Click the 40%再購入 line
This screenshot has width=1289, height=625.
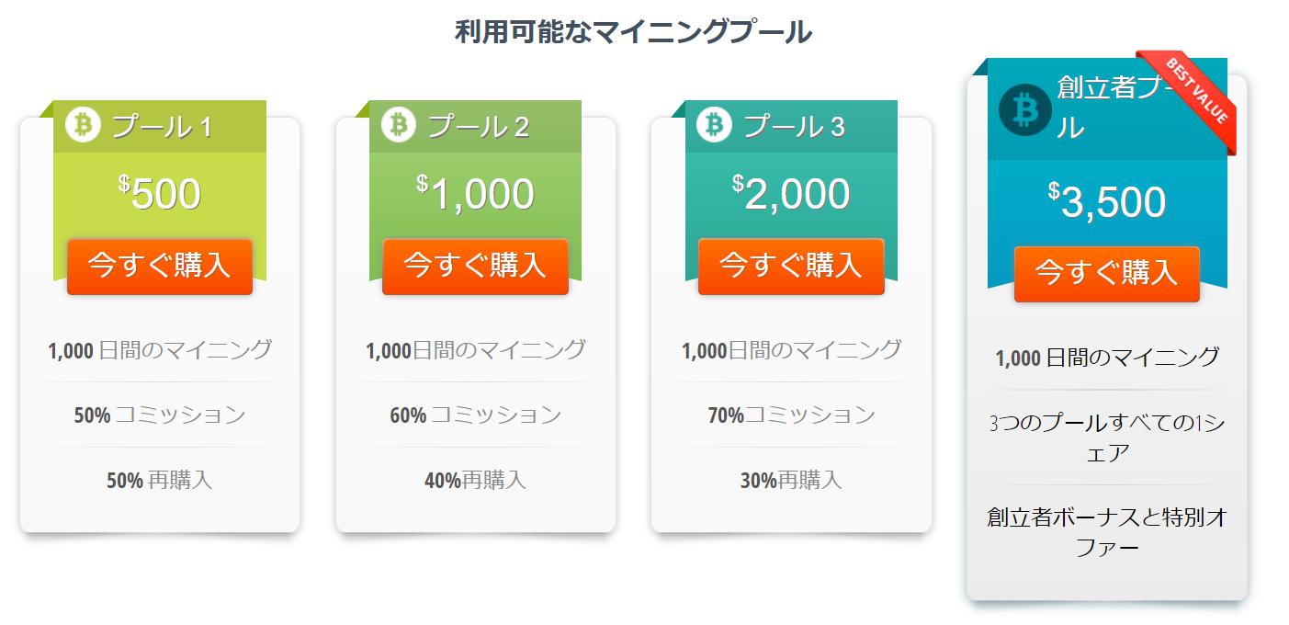pyautogui.click(x=475, y=481)
